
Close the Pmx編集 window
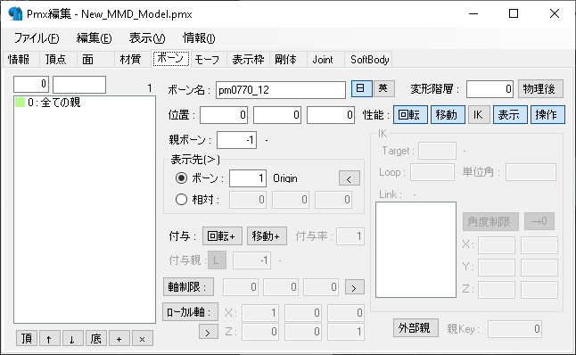pos(555,13)
